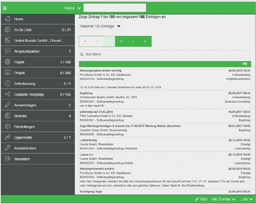Image resolution: width=256 pixels, height=204 pixels.
Task: Open Objekt entry showing 1 / 148
Action: [38, 62]
